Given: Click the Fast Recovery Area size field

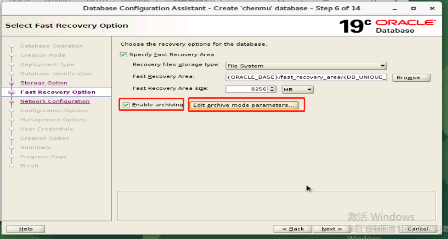Looking at the screenshot, I should pos(247,89).
